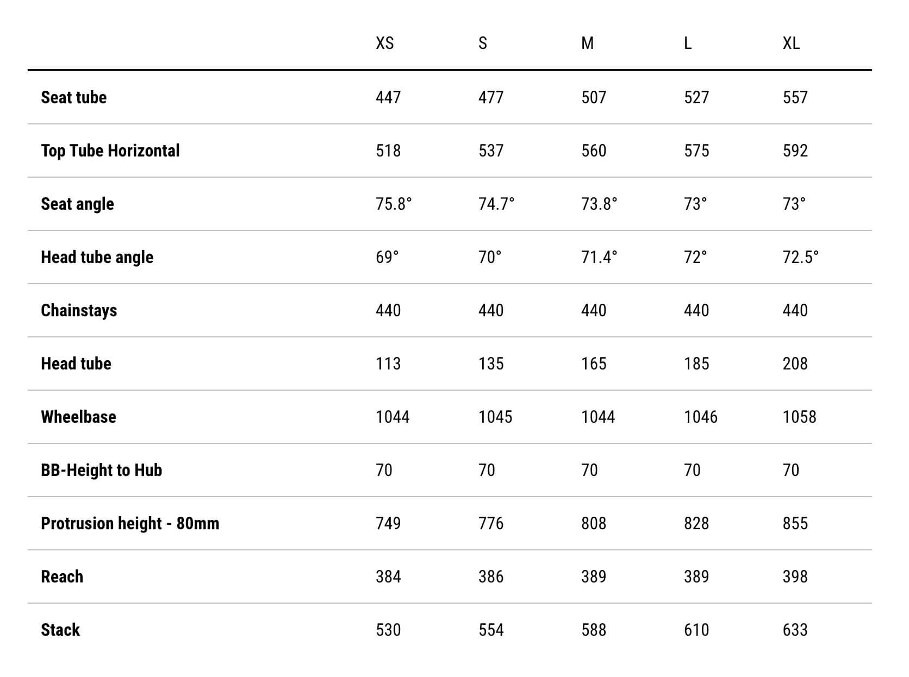Select the 208 head tube value

(795, 363)
